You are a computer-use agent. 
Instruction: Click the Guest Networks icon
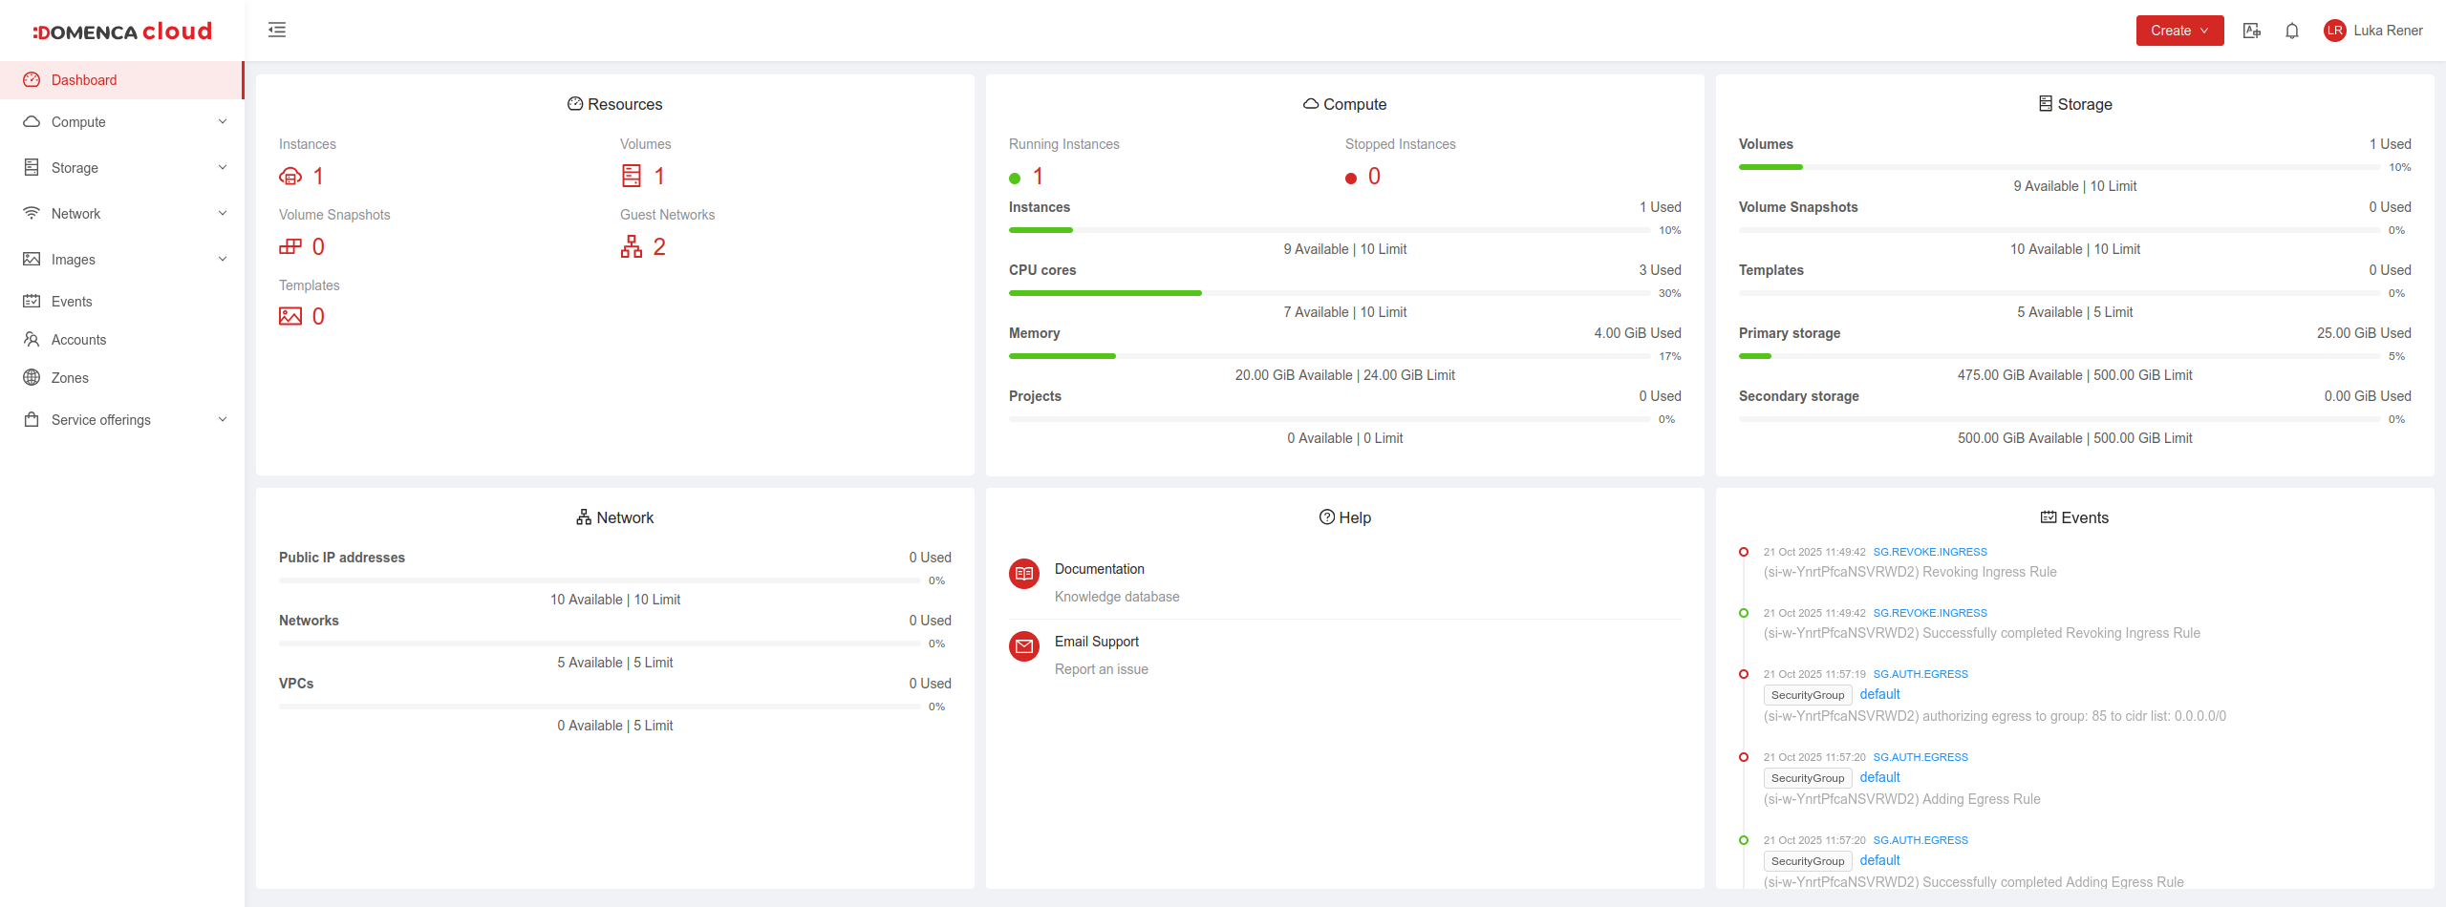632,247
